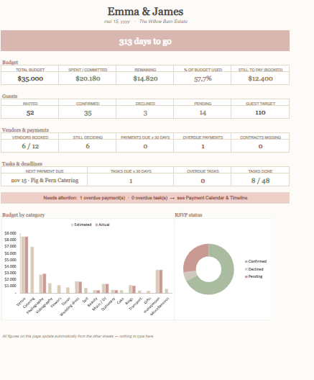Click the "OVERDUE TASKS" label
The height and width of the screenshot is (380, 314).
pos(203,171)
